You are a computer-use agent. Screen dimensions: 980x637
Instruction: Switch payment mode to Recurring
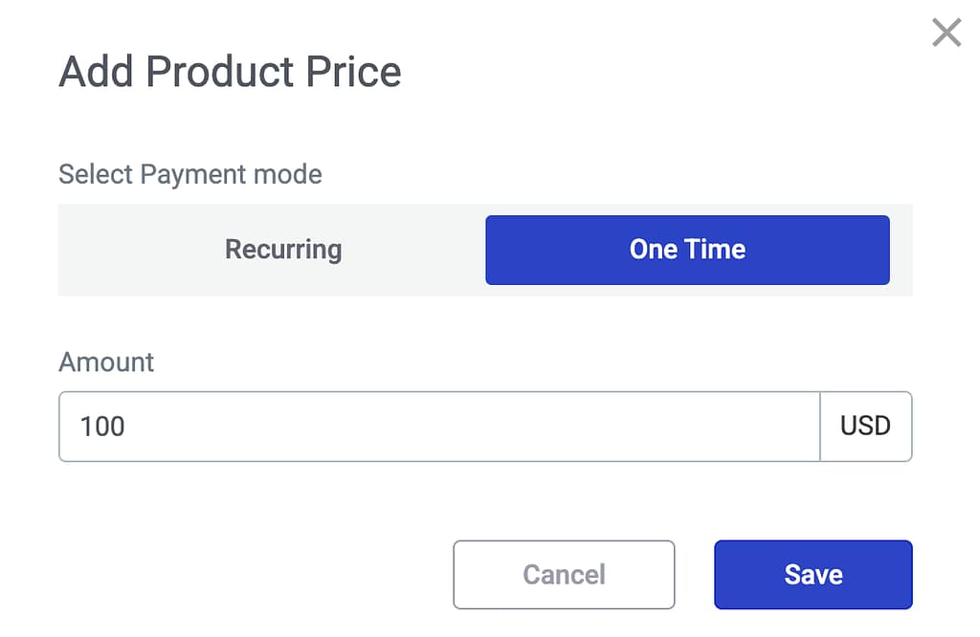[283, 250]
